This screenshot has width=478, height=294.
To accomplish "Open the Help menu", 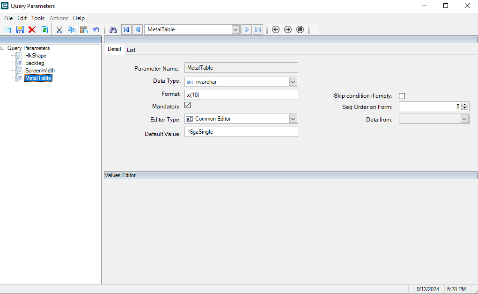I will [79, 18].
